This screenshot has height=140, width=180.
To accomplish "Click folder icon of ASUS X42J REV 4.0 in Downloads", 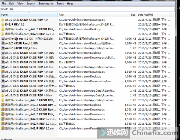I will 3,20.
